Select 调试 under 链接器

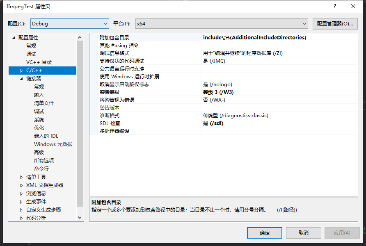pos(39,111)
